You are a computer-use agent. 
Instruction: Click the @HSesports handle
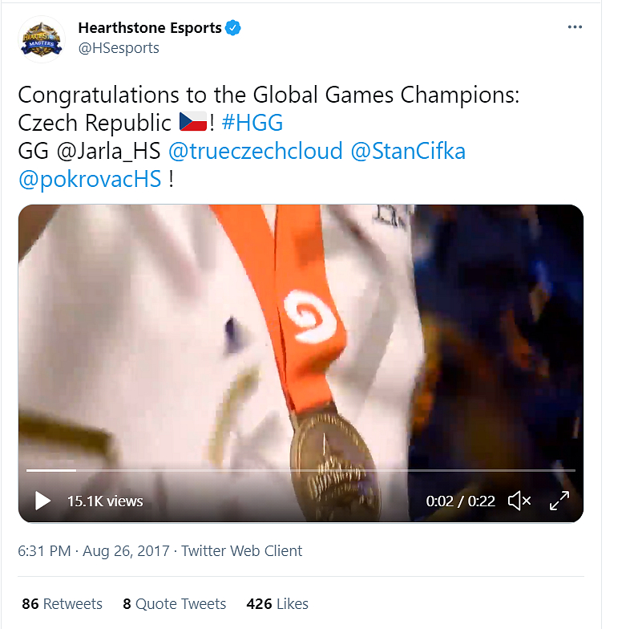tap(119, 48)
